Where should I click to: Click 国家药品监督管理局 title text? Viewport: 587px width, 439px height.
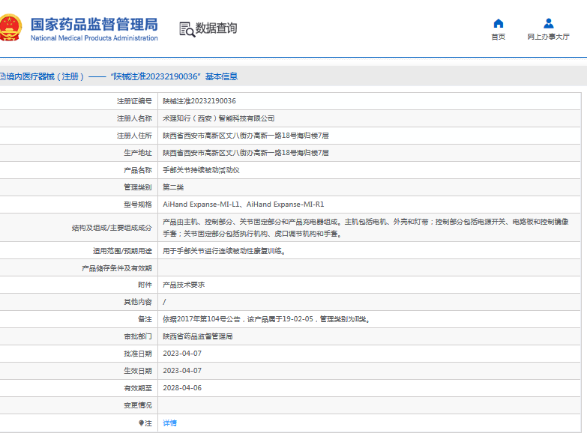[x=94, y=25]
